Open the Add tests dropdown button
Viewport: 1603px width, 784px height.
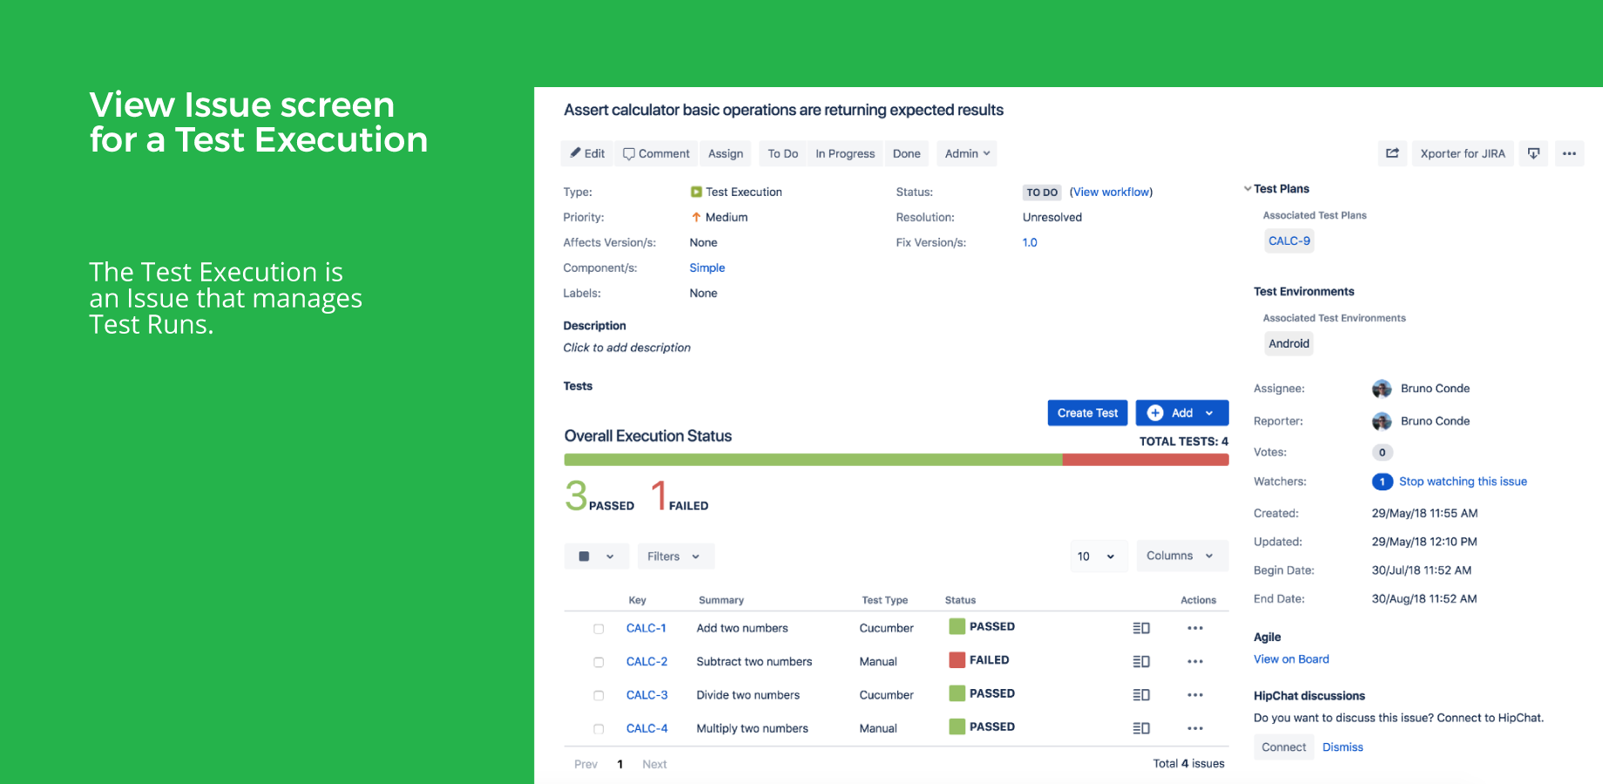click(1182, 413)
